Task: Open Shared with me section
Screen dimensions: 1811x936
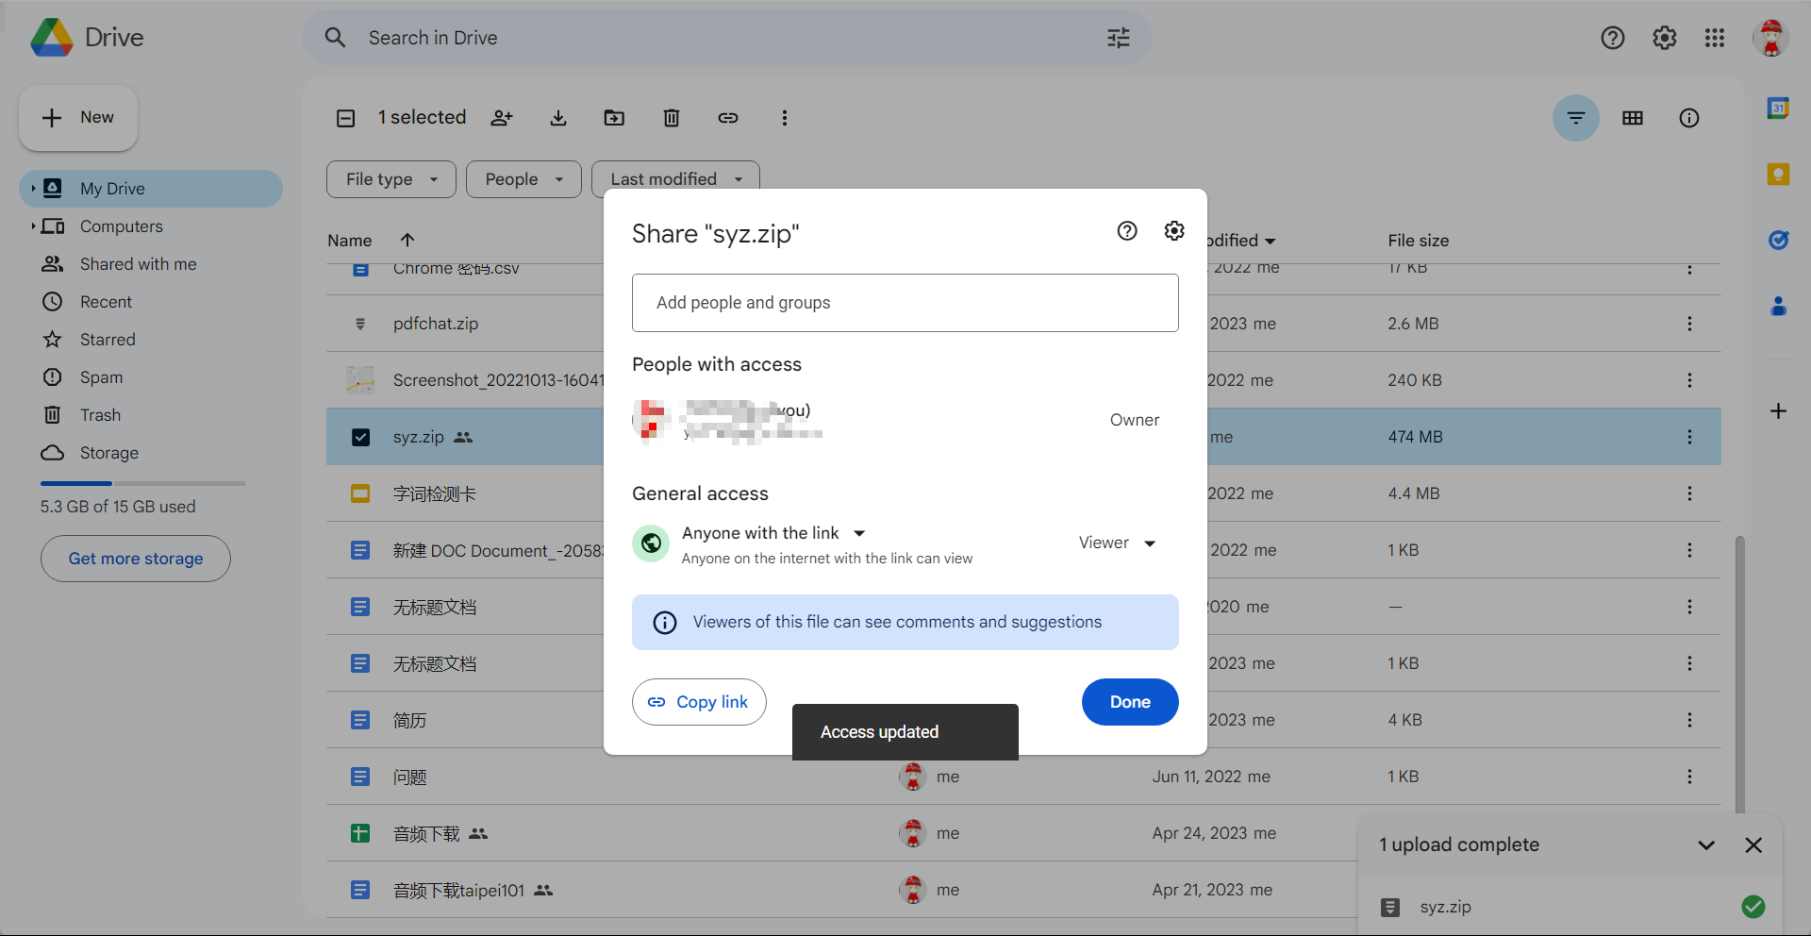Action: (138, 264)
